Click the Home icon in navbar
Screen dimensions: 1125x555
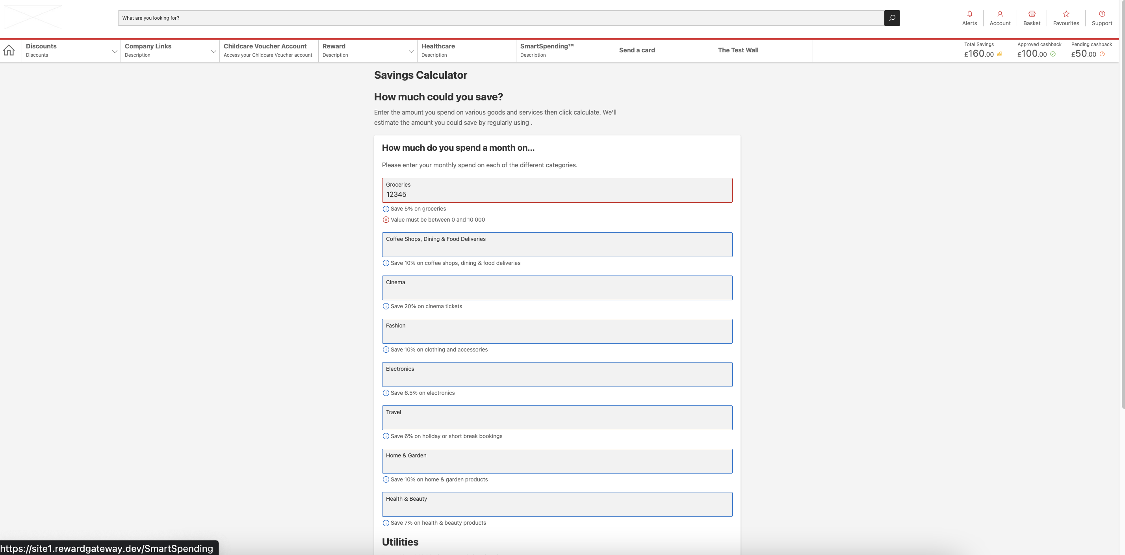coord(9,50)
